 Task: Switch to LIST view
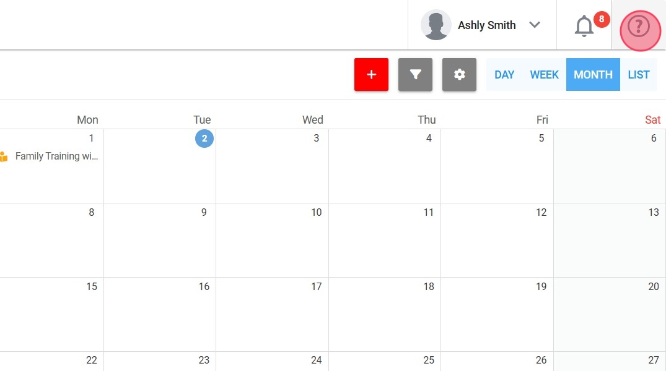638,75
